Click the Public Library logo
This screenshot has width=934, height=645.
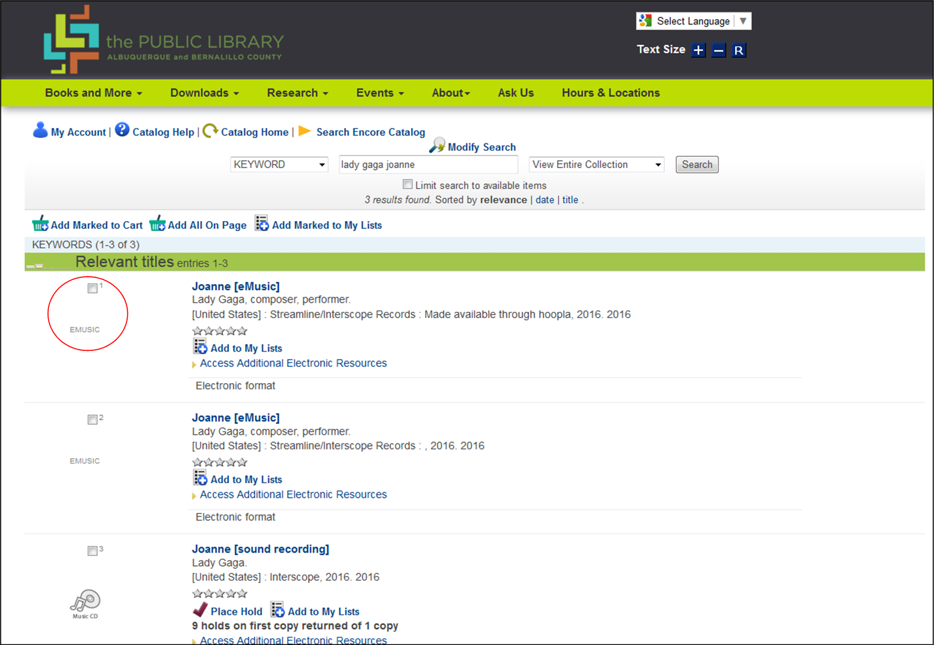click(163, 40)
